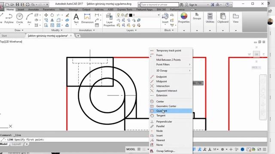Expand the Modify panel dropdown
The image size is (275, 154).
(x=57, y=30)
